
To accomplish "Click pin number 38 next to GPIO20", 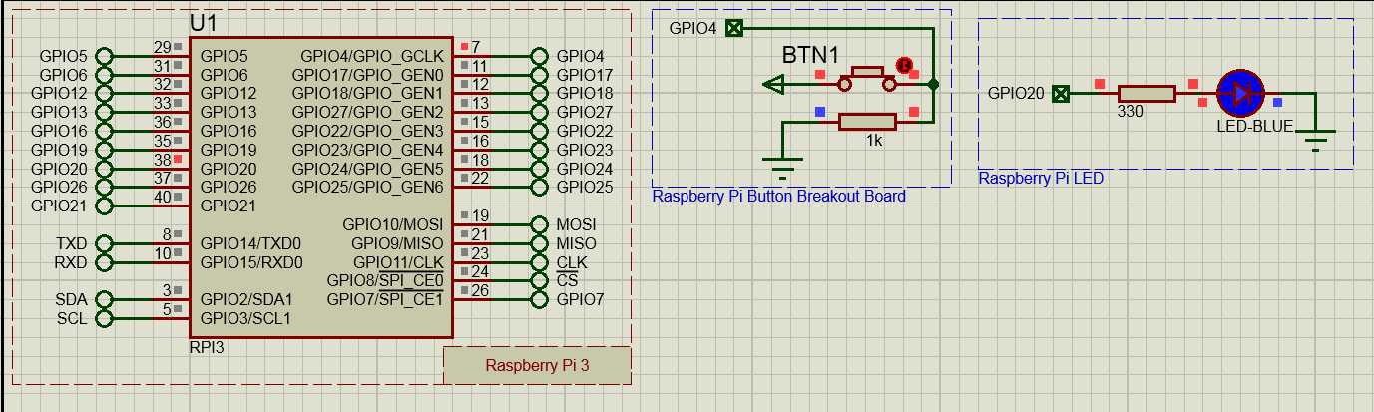I will [162, 160].
